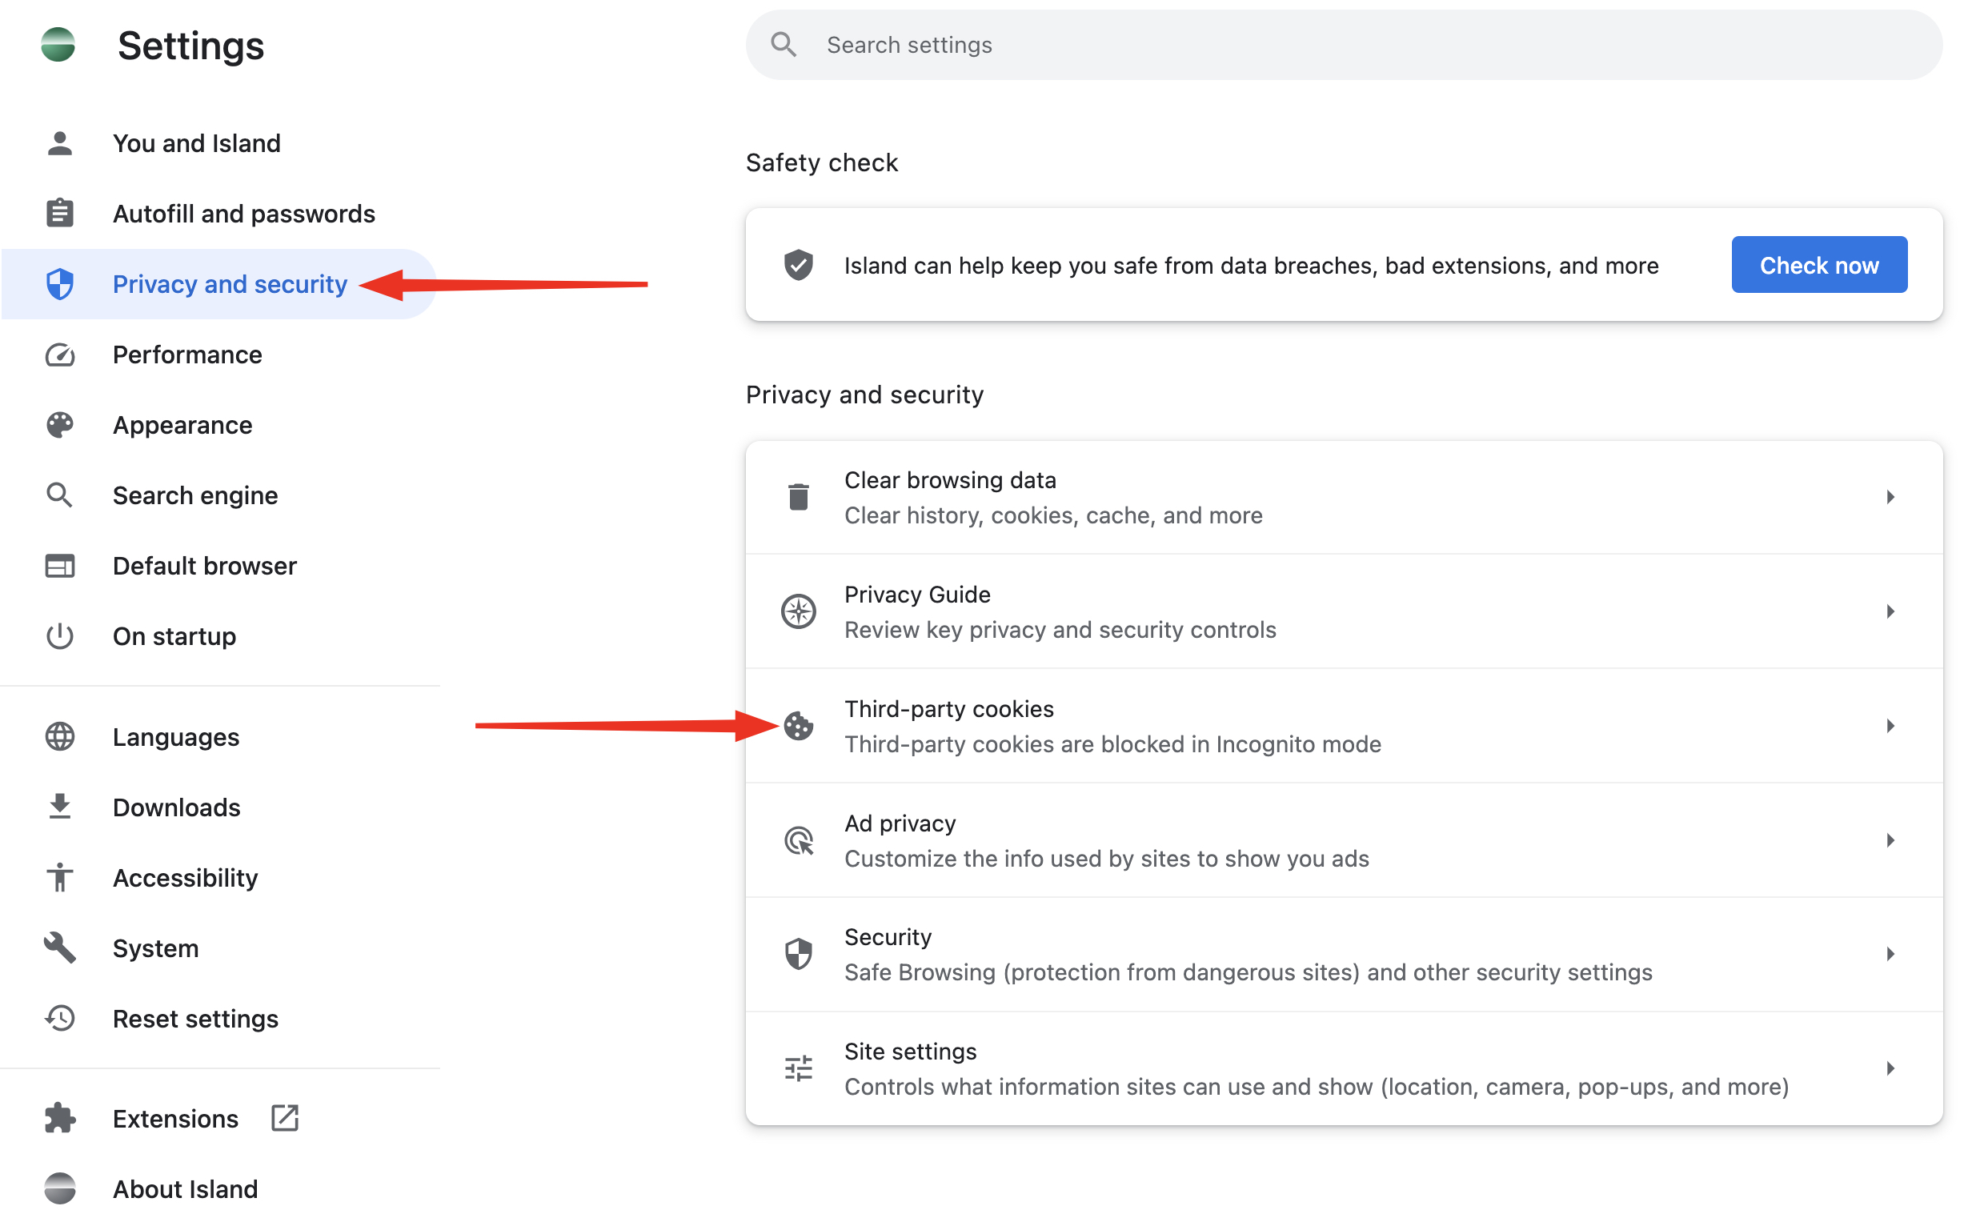Click 'Third-party cookies are blocked in Incognito mode'
This screenshot has height=1218, width=1984.
point(1112,743)
